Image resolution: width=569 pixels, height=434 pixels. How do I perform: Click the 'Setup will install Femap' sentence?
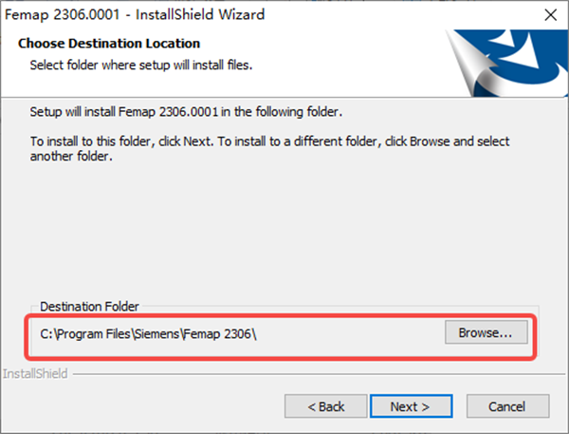(x=186, y=112)
